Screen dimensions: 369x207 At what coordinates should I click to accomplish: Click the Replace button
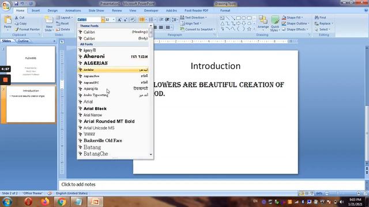(x=324, y=24)
